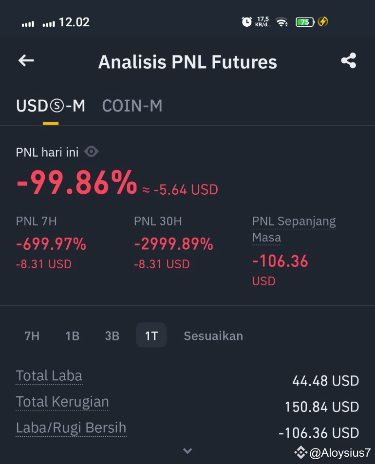The width and height of the screenshot is (375, 464).
Task: Tap the Binance logo watermark
Action: pos(300,452)
